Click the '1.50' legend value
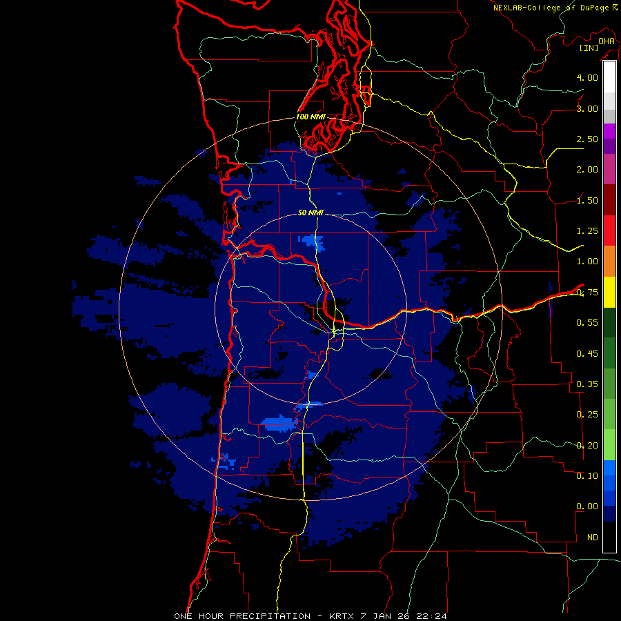 (587, 200)
